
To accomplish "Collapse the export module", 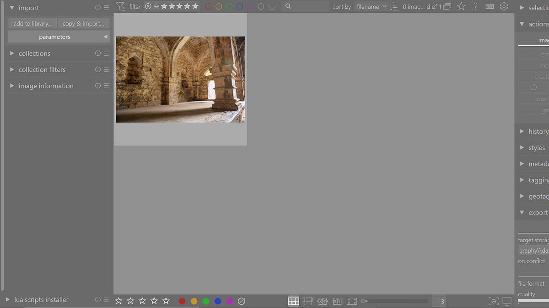I will pos(522,213).
